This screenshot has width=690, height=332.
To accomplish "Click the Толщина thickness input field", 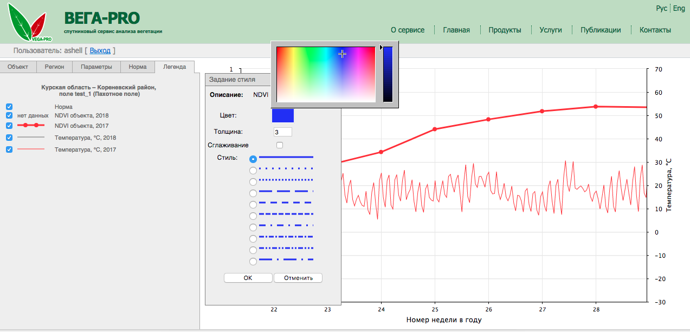I will [x=283, y=132].
